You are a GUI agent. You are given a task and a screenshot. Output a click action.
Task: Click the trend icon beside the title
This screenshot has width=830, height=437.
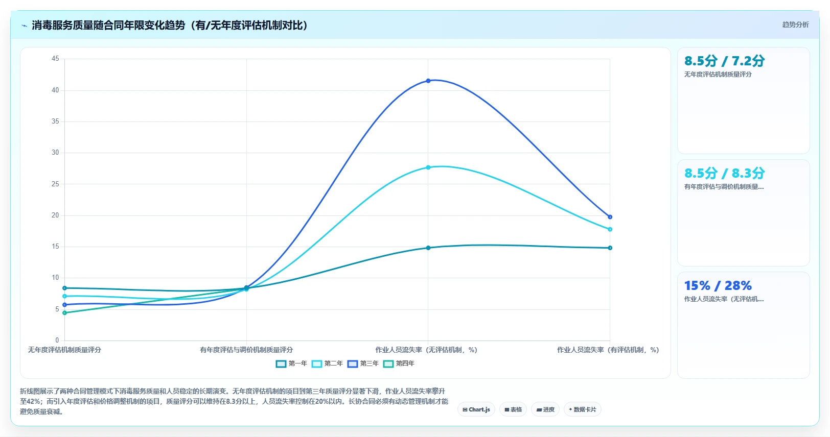[x=24, y=26]
